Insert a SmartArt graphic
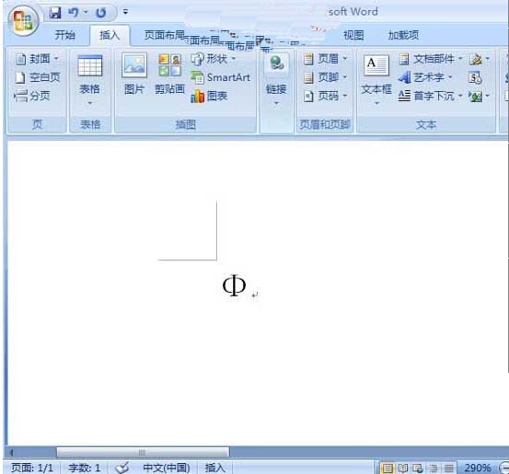 [220, 77]
